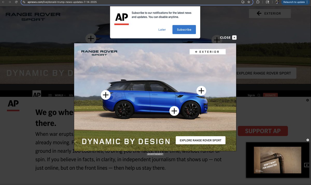The width and height of the screenshot is (311, 185).
Task: Click Explore Range Rover Sport in ad
Action: (201, 140)
